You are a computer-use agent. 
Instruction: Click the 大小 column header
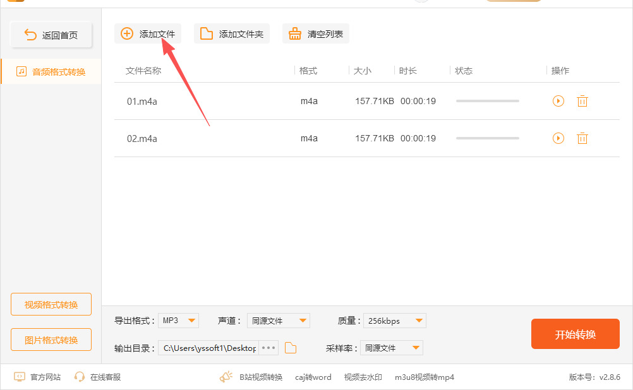(362, 71)
